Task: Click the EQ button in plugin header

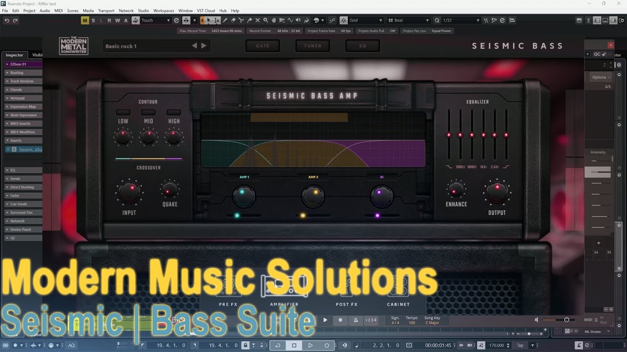Action: pos(362,46)
